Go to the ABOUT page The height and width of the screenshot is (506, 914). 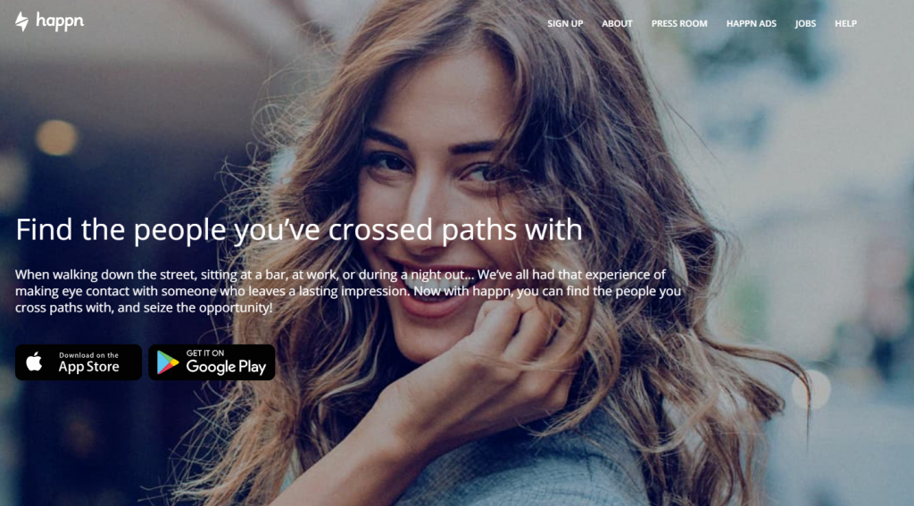(x=617, y=23)
